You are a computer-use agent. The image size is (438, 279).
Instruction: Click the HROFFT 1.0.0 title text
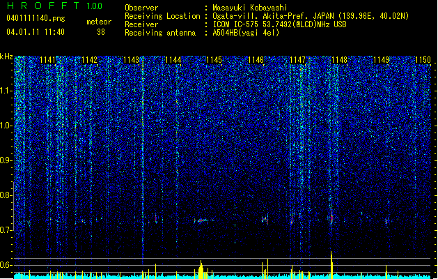pyautogui.click(x=55, y=6)
